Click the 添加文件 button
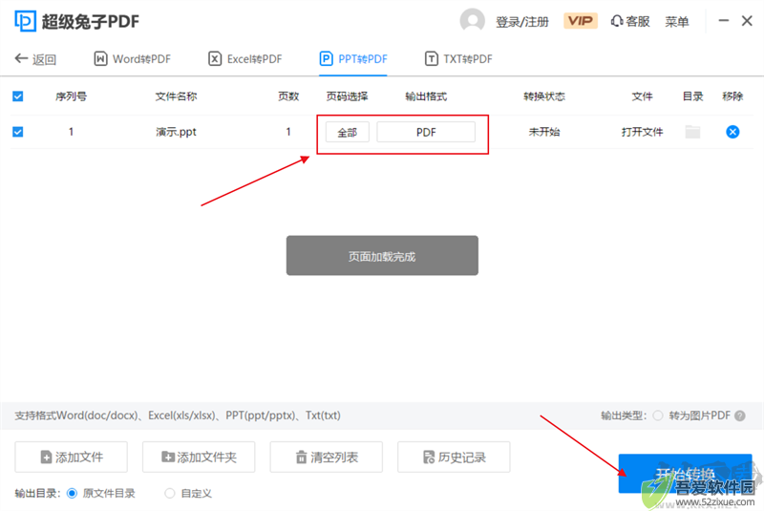 [x=71, y=457]
